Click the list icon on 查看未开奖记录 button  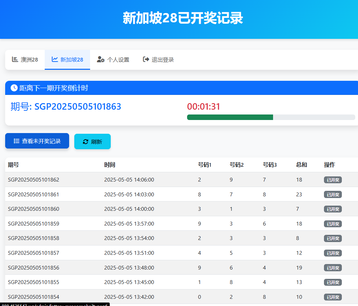pyautogui.click(x=17, y=141)
